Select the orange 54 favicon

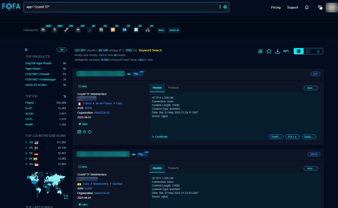(113, 30)
